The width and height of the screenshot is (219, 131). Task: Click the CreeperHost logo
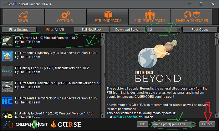tap(32, 124)
